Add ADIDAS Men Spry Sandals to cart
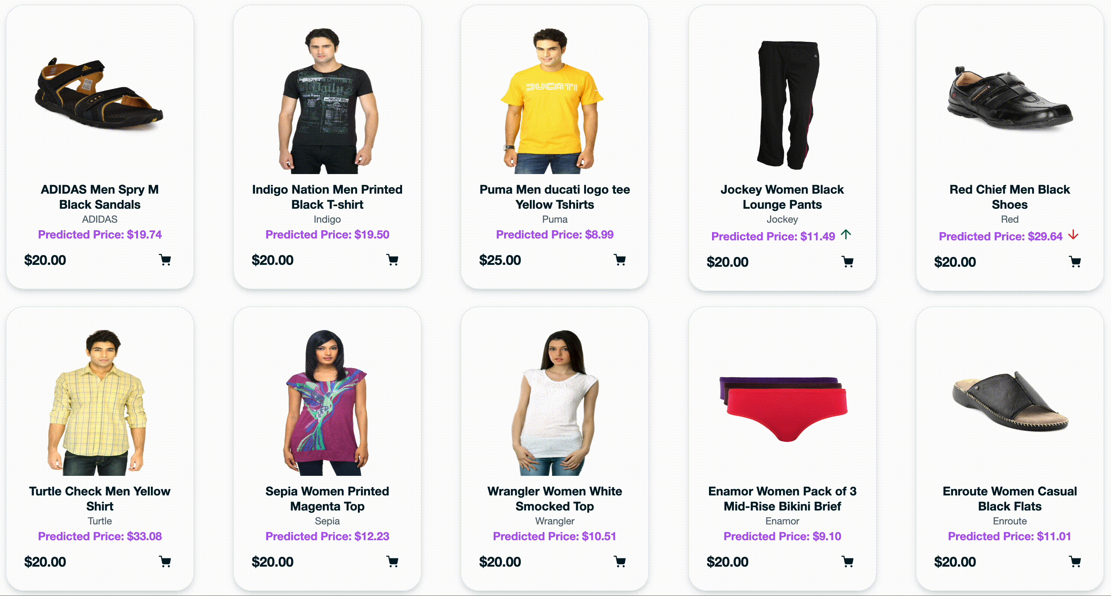This screenshot has height=596, width=1111. (x=165, y=260)
